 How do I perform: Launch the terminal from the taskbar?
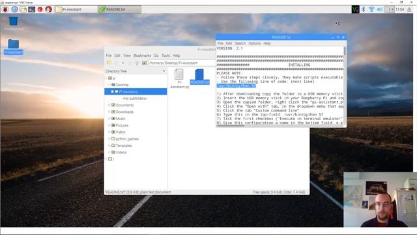click(32, 9)
